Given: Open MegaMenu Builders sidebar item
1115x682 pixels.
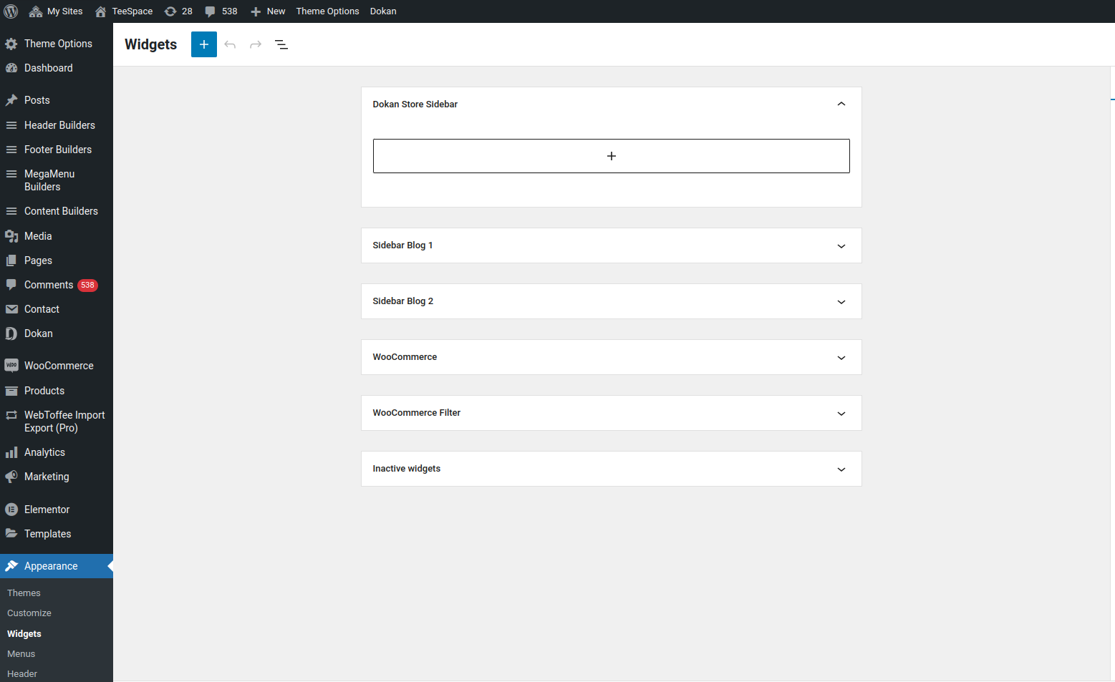Looking at the screenshot, I should click(57, 180).
